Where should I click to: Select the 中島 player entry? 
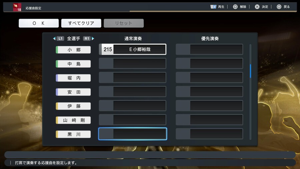click(73, 64)
